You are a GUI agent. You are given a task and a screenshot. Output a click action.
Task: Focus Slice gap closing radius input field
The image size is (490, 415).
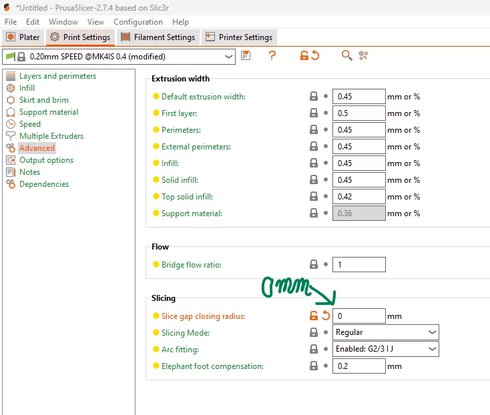click(358, 316)
